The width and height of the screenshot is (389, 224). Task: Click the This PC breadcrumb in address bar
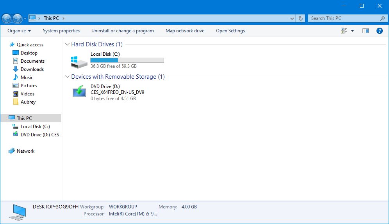click(x=51, y=18)
